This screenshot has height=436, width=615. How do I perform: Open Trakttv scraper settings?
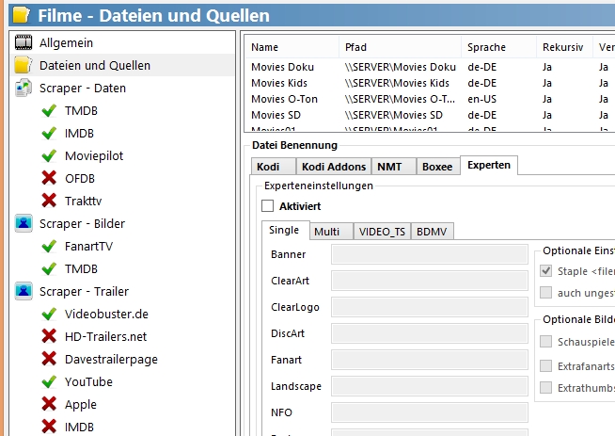coord(83,202)
